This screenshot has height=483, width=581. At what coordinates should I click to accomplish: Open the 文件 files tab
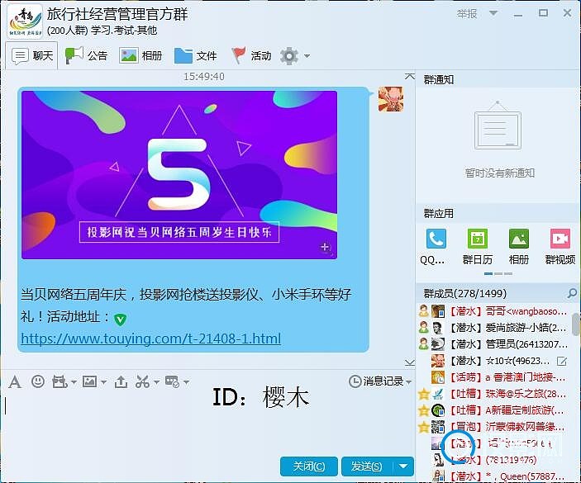tap(196, 56)
